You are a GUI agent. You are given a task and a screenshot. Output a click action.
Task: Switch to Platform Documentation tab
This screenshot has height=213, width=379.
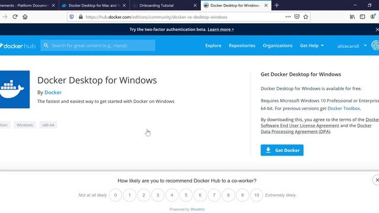pos(29,5)
